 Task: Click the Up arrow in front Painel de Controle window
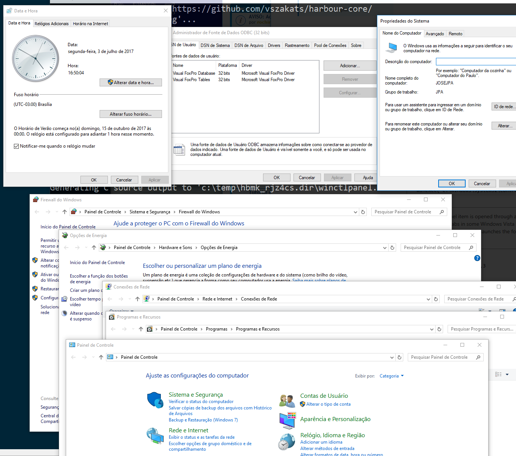(x=101, y=357)
